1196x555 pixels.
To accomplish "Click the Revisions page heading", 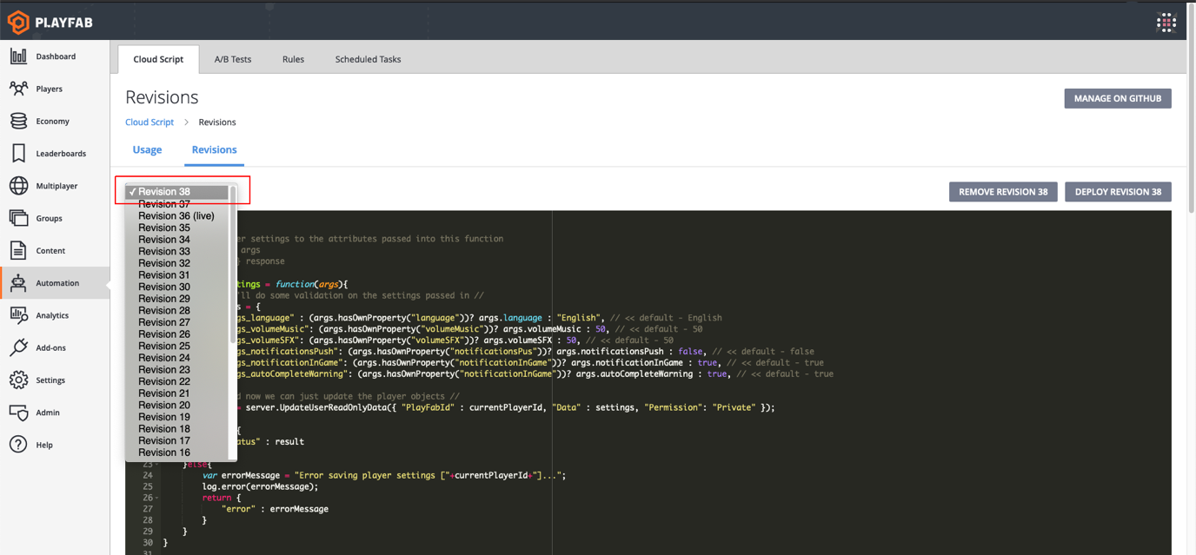I will click(162, 97).
